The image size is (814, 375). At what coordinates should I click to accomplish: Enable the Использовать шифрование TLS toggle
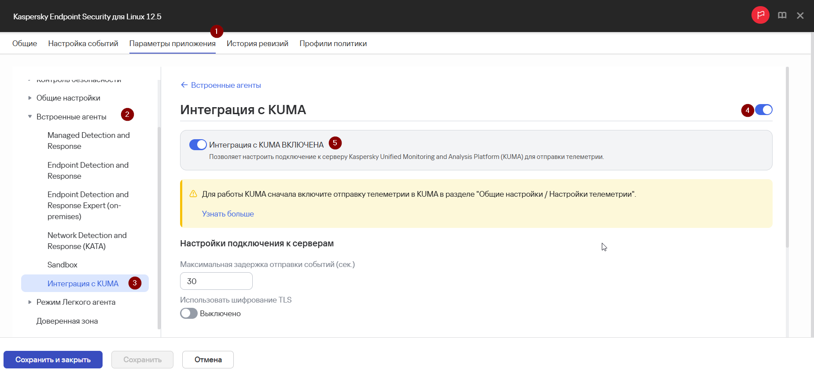(189, 313)
